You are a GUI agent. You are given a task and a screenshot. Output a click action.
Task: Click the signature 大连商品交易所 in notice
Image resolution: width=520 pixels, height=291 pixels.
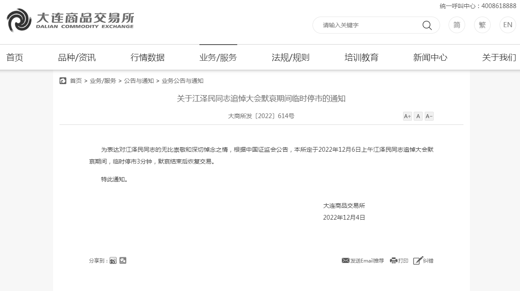344,206
